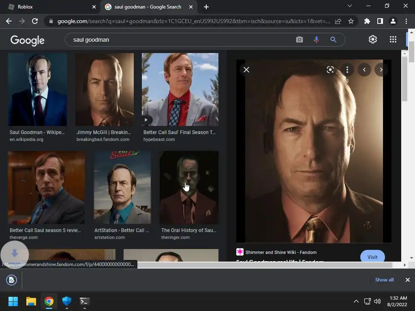415x311 pixels.
Task: Go back with the browser back arrow
Action: coord(9,21)
